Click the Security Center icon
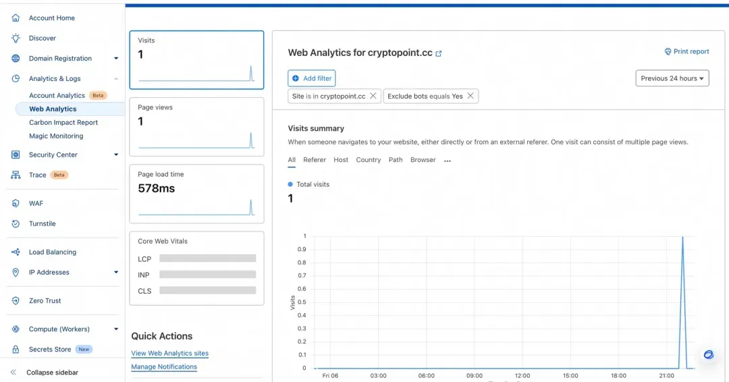The width and height of the screenshot is (729, 382). click(16, 155)
